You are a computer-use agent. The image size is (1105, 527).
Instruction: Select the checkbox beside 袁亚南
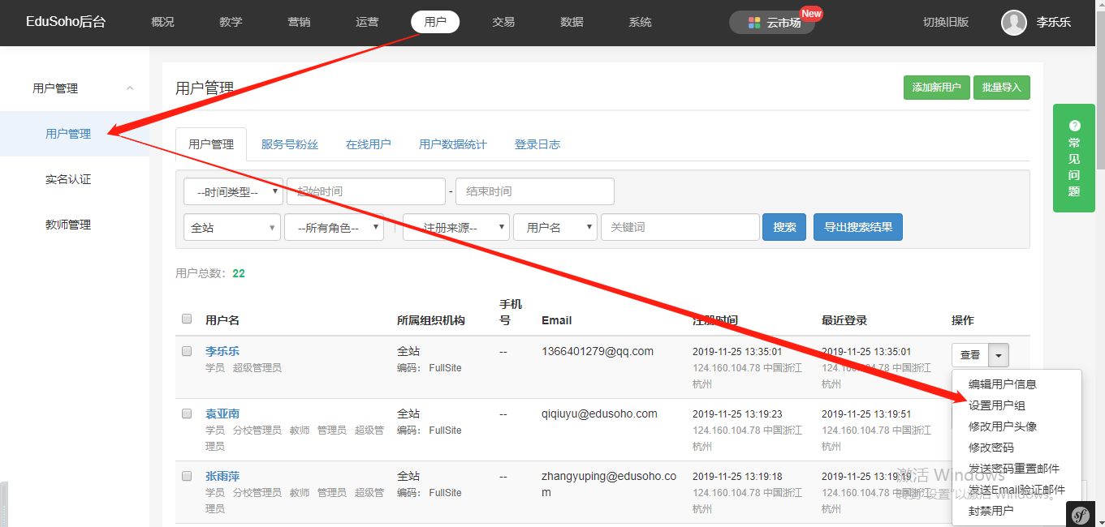click(187, 414)
